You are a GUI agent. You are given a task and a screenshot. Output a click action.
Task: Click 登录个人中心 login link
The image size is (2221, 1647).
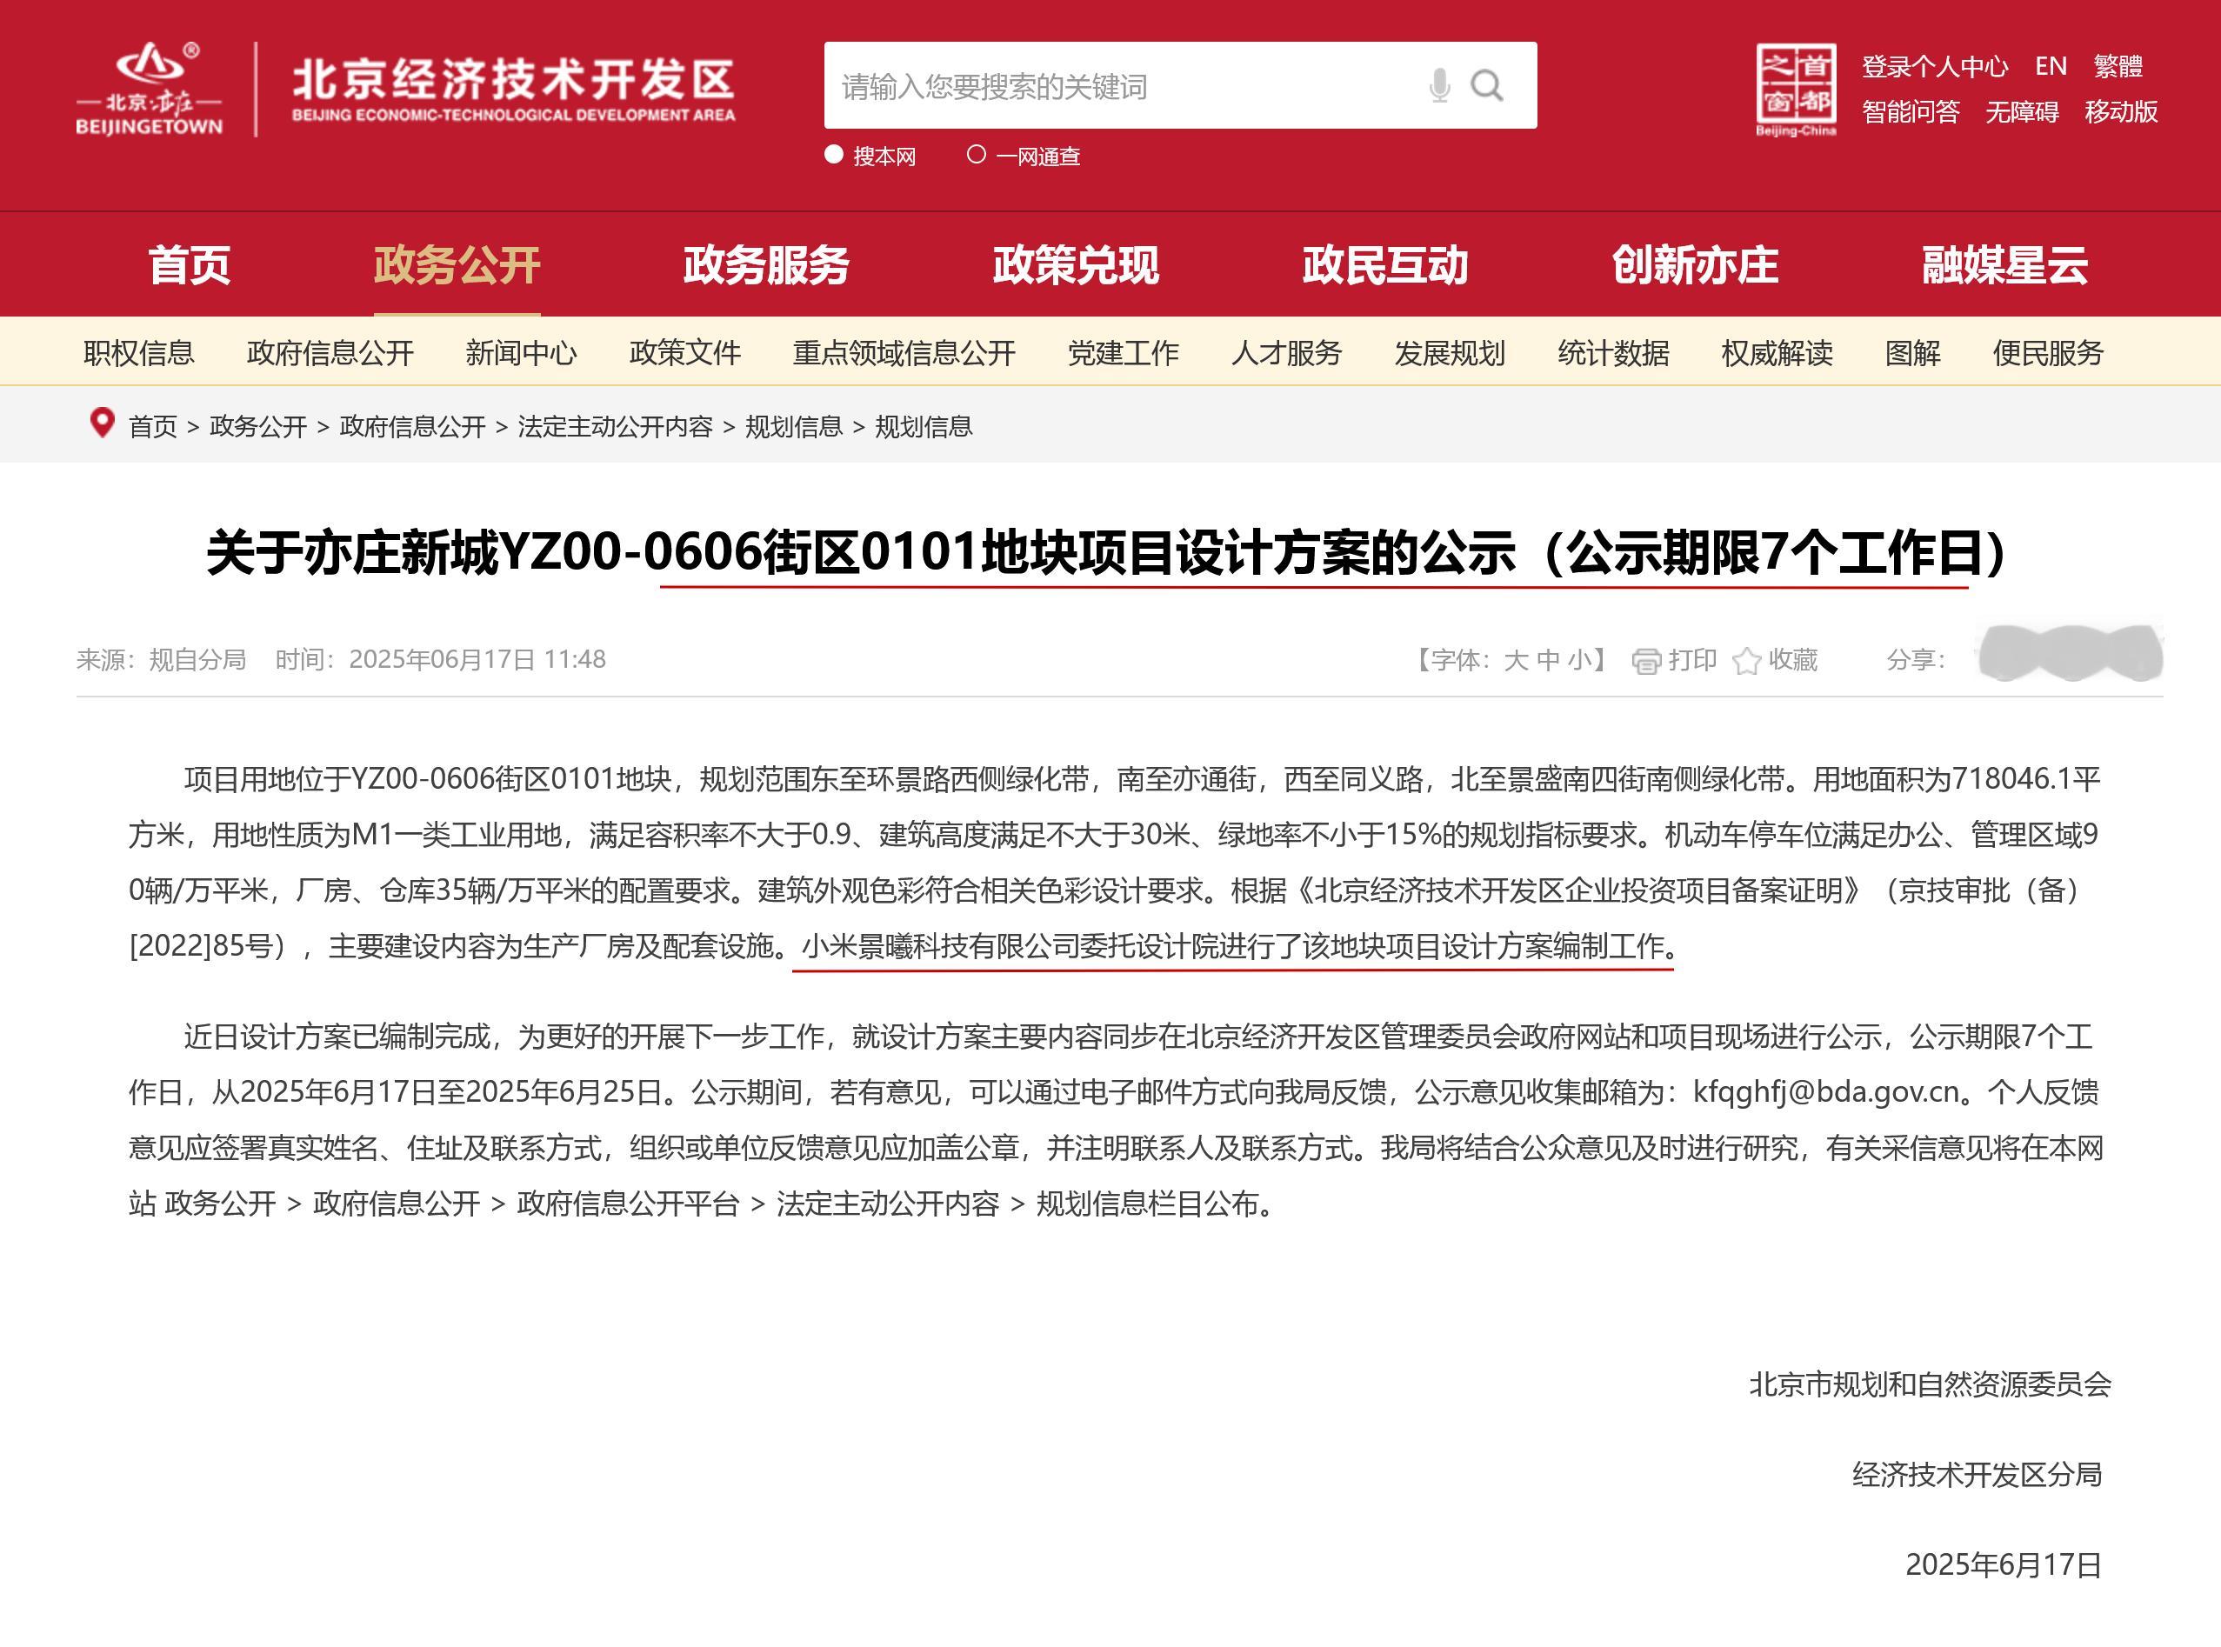coord(1935,67)
